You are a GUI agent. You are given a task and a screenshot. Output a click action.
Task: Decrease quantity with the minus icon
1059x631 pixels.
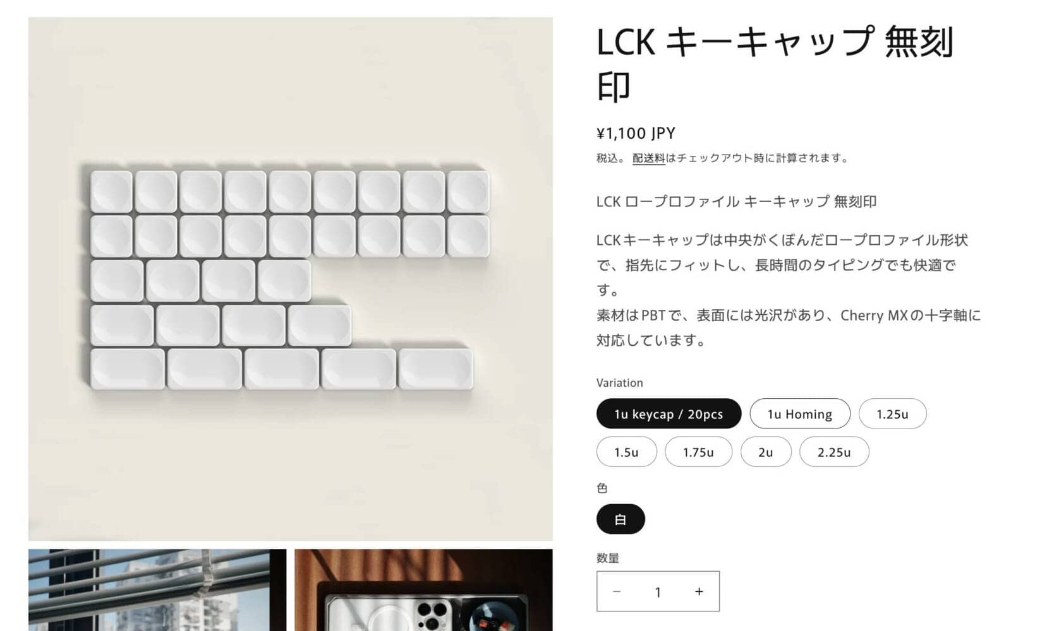tap(617, 591)
